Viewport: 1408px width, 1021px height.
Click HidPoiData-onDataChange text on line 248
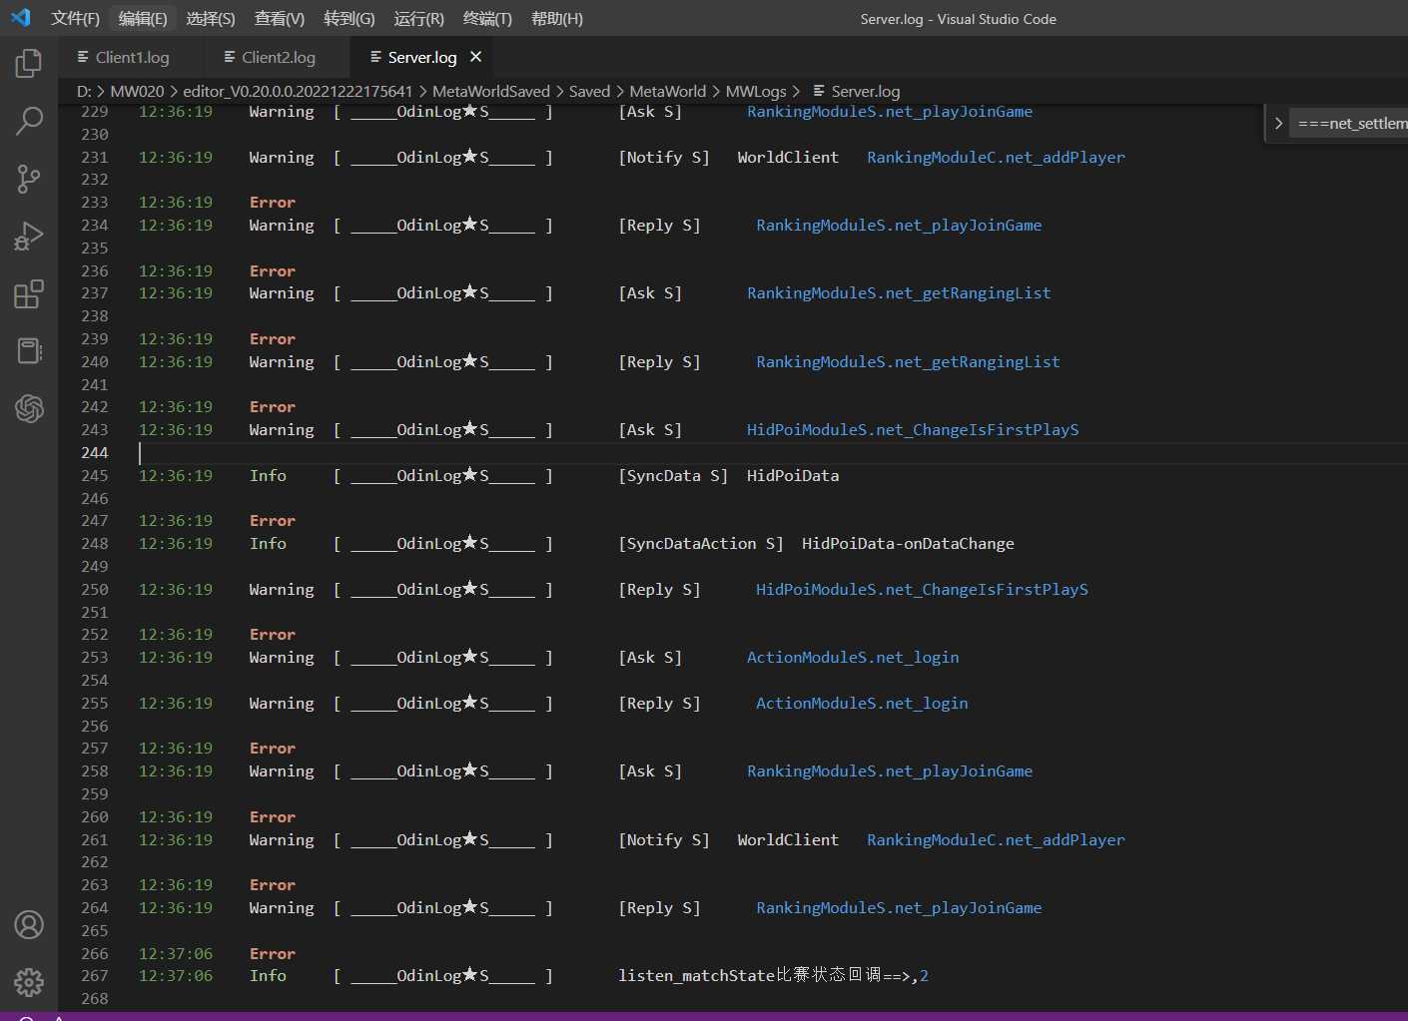pyautogui.click(x=908, y=544)
